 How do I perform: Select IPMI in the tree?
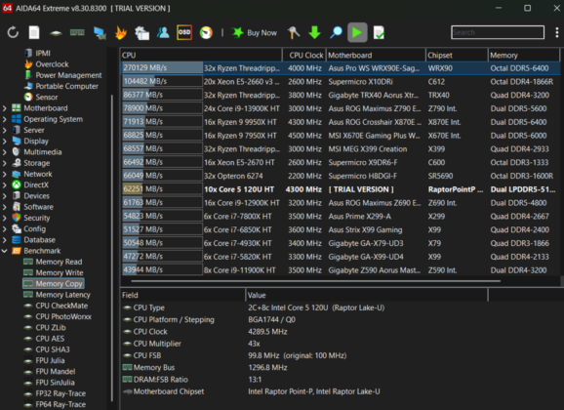click(x=42, y=54)
